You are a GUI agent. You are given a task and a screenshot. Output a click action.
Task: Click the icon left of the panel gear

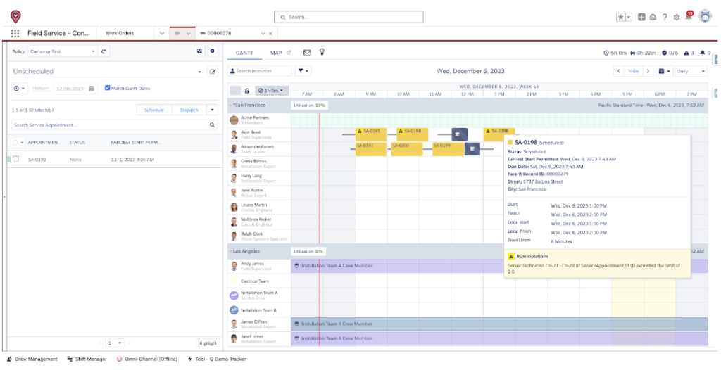point(199,51)
